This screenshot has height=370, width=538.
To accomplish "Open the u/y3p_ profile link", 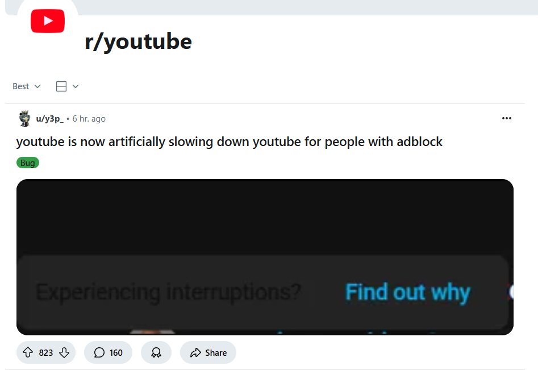I will coord(50,119).
